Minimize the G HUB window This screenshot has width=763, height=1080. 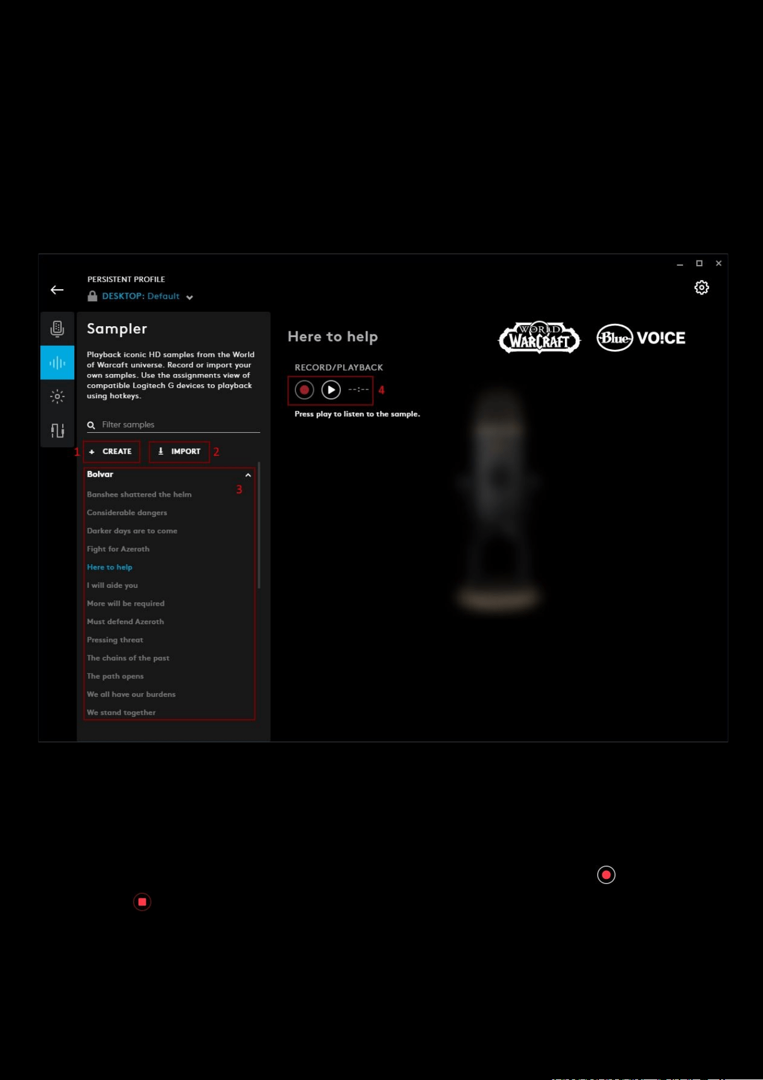tap(680, 264)
